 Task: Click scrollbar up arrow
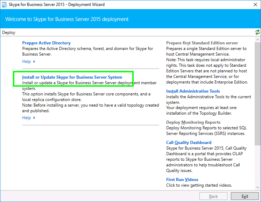258,39
